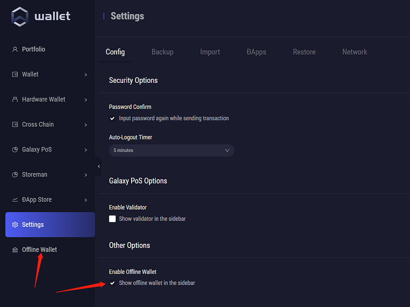Viewport: 410px width, 307px height.
Task: Open the Auto-Logout Timer dropdown
Action: coord(171,150)
